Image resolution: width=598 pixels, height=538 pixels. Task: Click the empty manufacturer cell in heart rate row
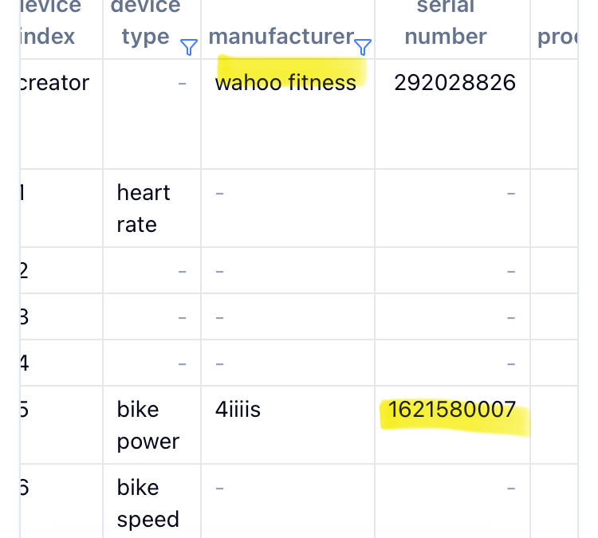click(288, 208)
